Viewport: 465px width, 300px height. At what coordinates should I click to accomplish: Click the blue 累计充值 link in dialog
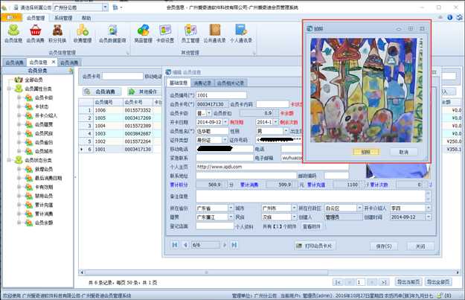pyautogui.click(x=316, y=185)
